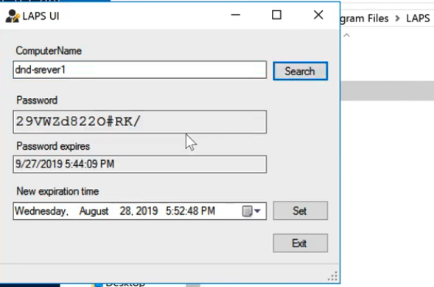
Task: Select the day 28 in expiration picker
Action: click(125, 211)
